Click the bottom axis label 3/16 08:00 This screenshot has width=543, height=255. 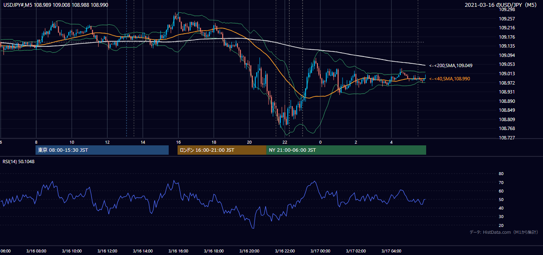pos(36,251)
